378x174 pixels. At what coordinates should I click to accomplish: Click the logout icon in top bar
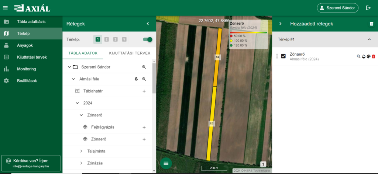point(368,8)
